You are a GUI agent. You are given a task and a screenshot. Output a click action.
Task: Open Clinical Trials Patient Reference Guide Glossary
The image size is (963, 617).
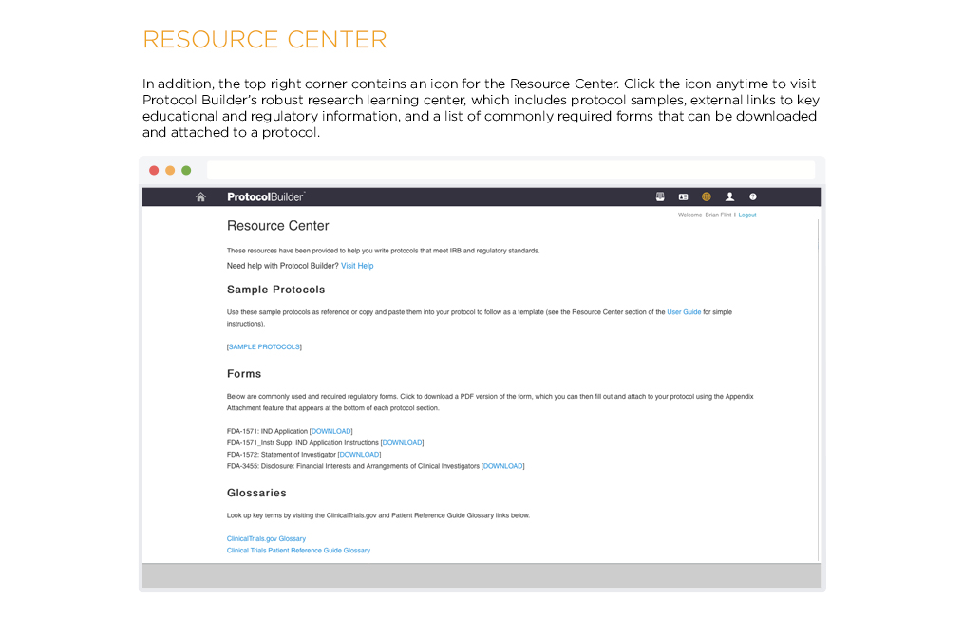[298, 551]
